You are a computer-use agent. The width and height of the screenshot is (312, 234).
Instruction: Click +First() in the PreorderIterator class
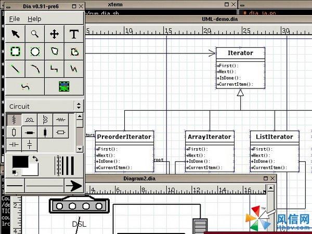107,149
